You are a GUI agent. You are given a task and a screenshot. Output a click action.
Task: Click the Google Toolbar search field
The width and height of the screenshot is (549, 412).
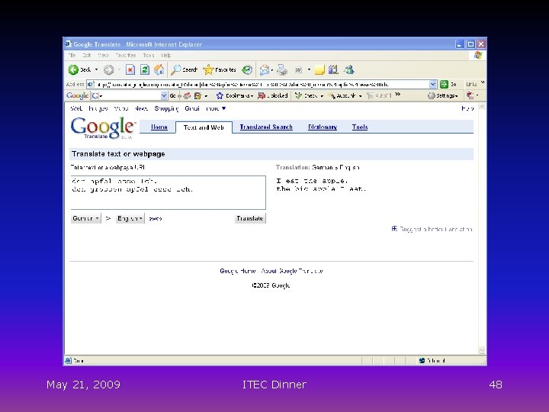coord(129,95)
